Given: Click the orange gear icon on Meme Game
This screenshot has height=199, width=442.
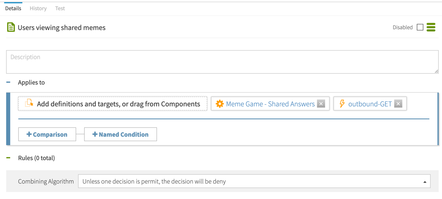Looking at the screenshot, I should click(x=220, y=104).
